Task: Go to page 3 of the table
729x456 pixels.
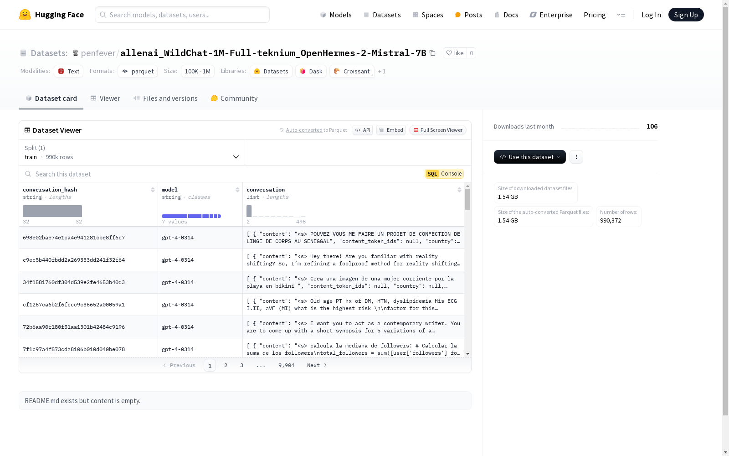Action: (x=241, y=365)
